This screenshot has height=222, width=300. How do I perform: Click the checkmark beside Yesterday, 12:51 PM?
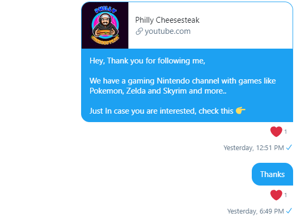coord(289,147)
